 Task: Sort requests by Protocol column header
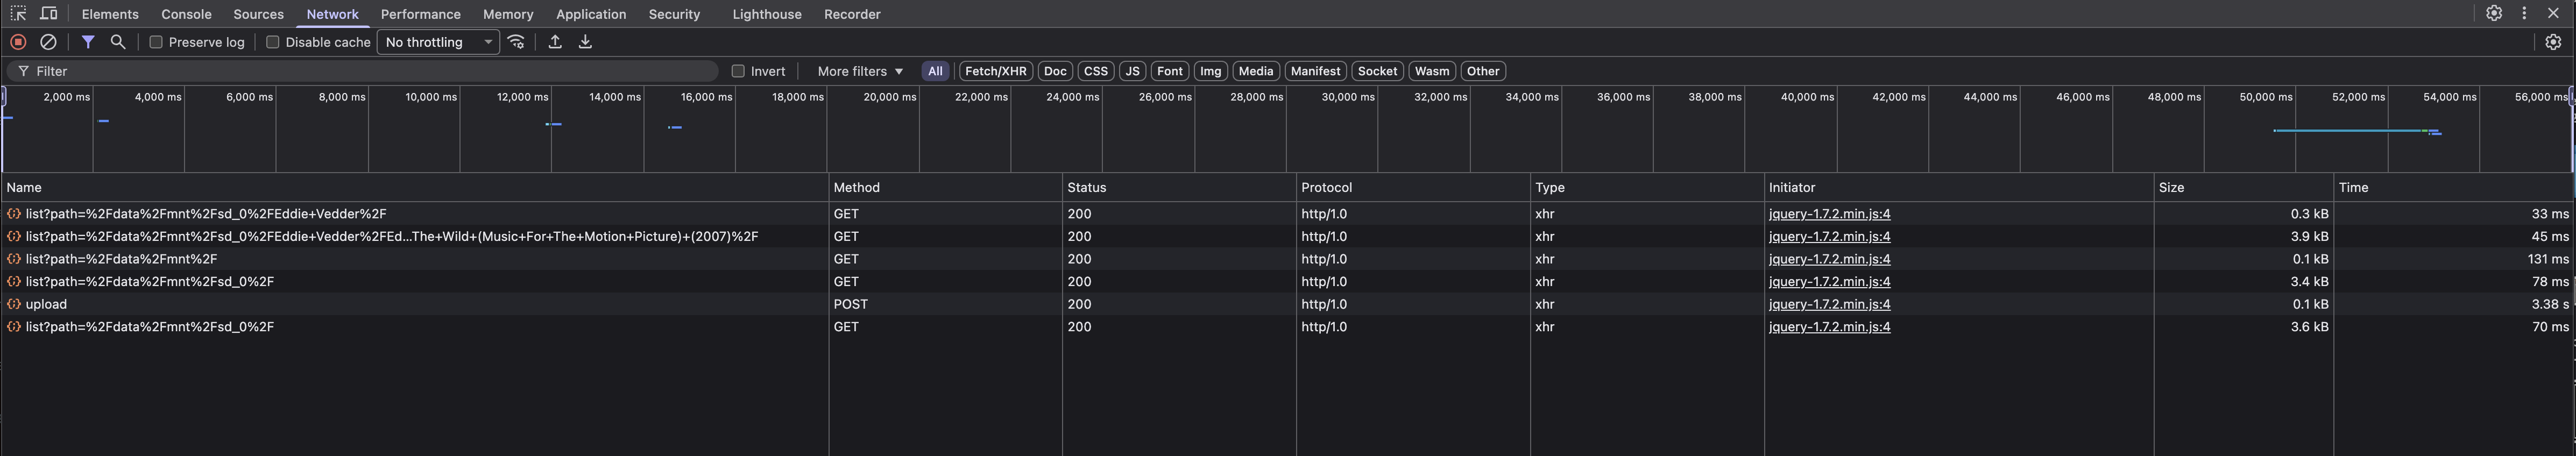coord(1413,187)
